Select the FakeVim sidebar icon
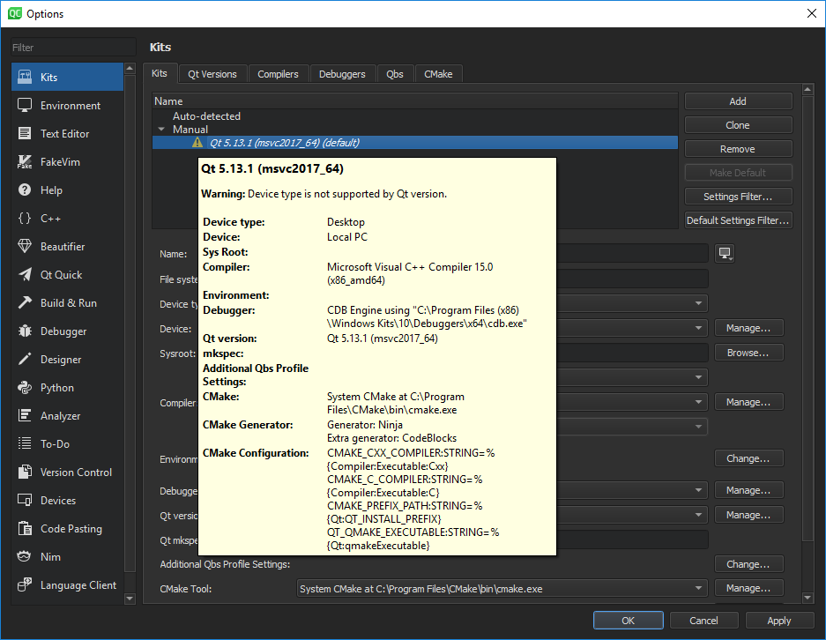The width and height of the screenshot is (826, 640). 25,162
